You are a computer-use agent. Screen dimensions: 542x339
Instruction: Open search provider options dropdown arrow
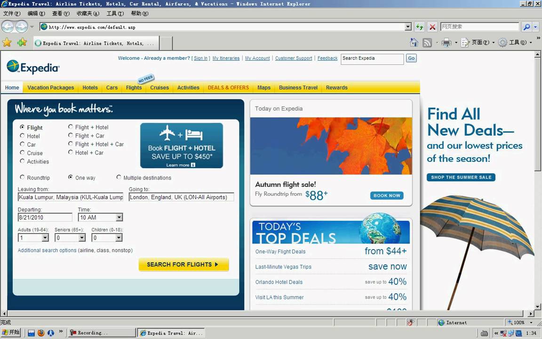(535, 27)
